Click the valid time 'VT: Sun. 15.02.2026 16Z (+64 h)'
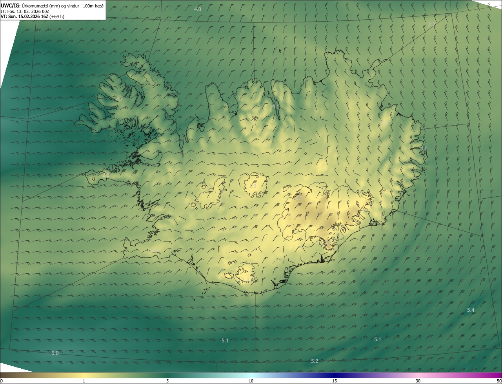The image size is (502, 384). point(33,16)
